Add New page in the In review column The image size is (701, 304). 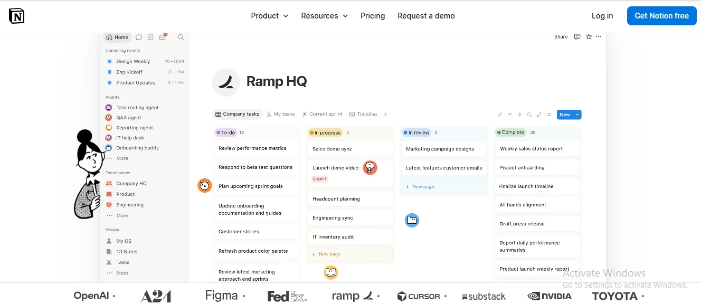[x=443, y=187]
